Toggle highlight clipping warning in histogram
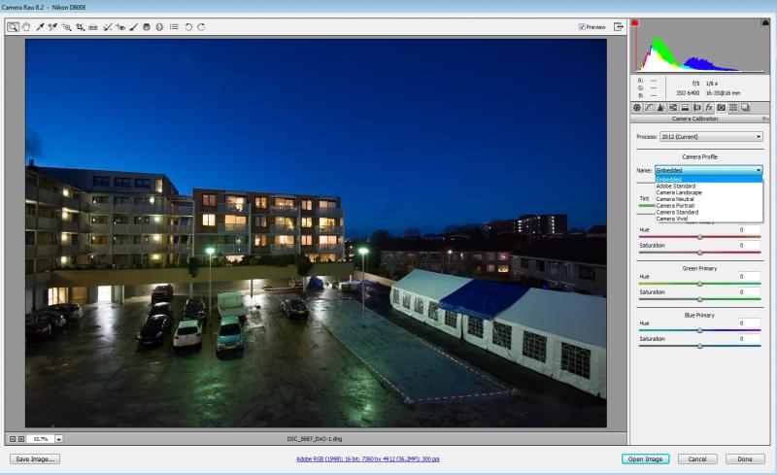777x475 pixels. (x=765, y=22)
